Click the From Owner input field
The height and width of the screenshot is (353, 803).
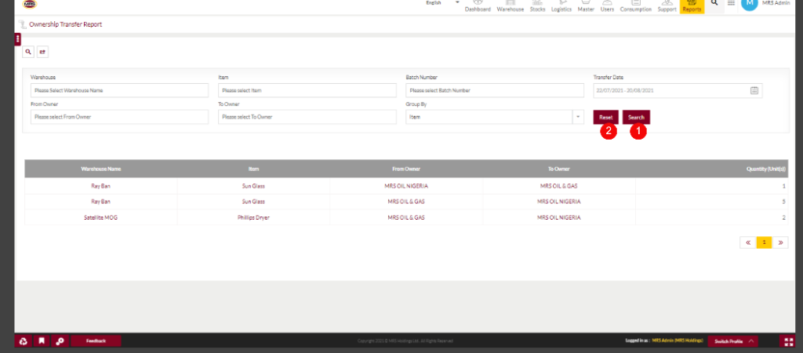pyautogui.click(x=119, y=117)
